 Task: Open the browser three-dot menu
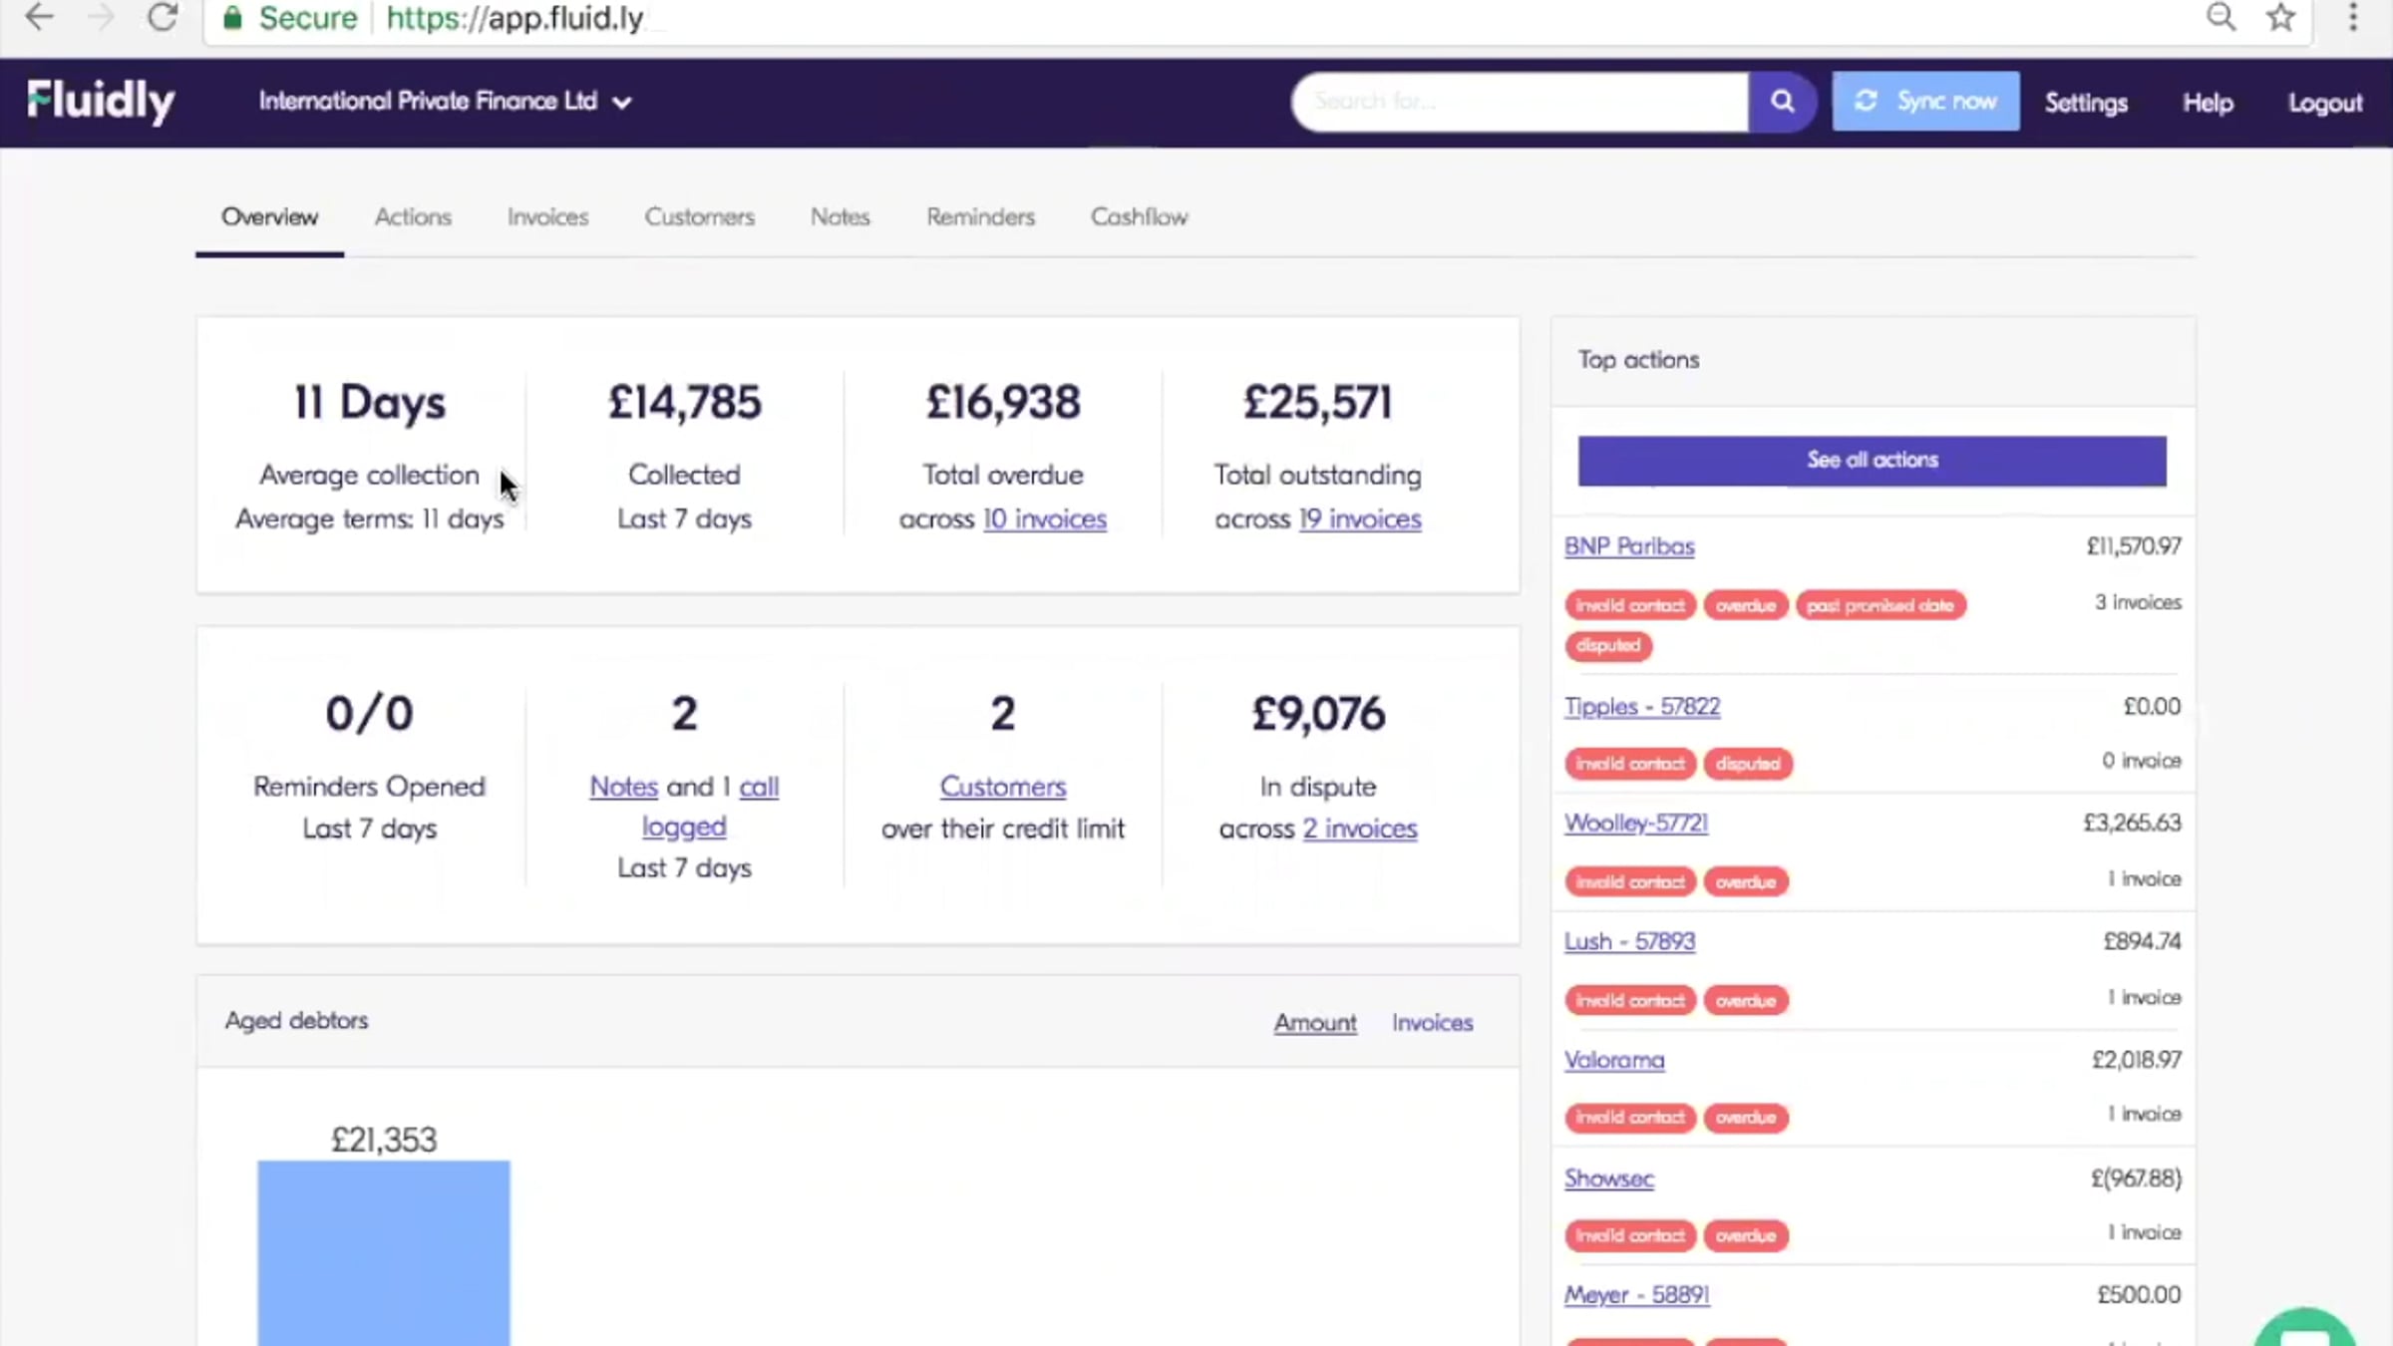(2353, 17)
